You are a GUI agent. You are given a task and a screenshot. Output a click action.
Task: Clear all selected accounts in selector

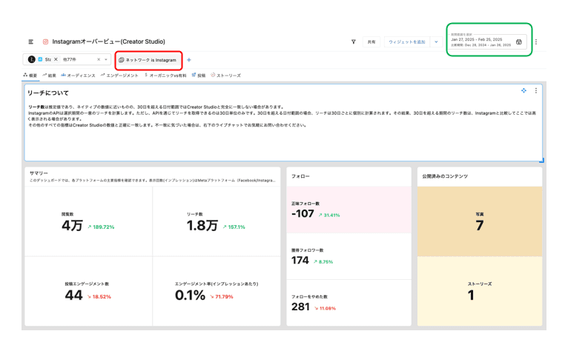(99, 60)
